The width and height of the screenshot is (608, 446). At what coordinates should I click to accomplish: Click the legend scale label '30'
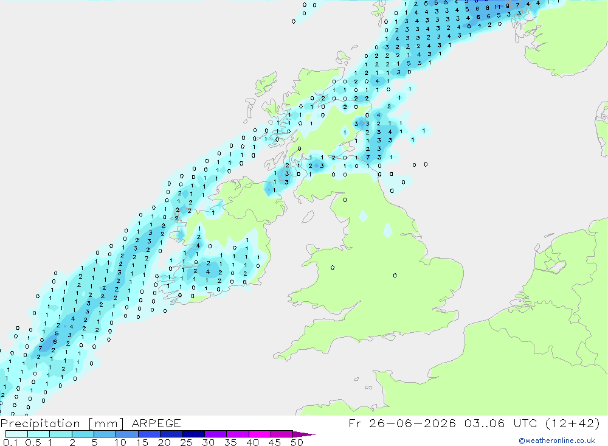(x=208, y=442)
